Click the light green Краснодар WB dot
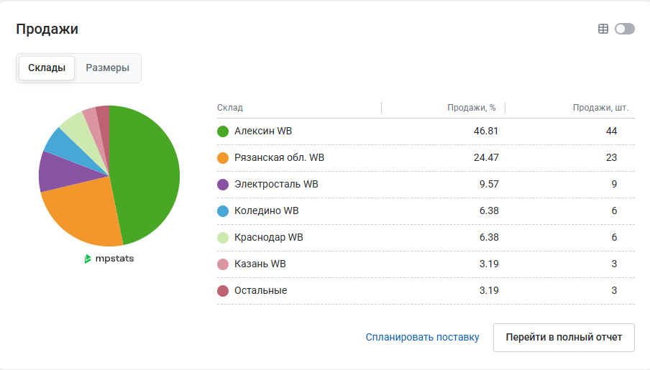The height and width of the screenshot is (370, 650). click(x=223, y=238)
